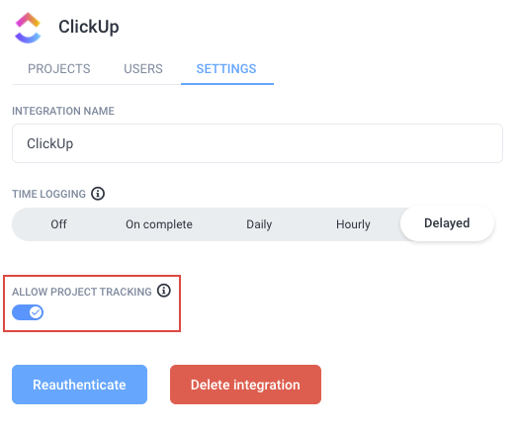The image size is (519, 431).
Task: Select the Delayed time logging option
Action: [447, 223]
